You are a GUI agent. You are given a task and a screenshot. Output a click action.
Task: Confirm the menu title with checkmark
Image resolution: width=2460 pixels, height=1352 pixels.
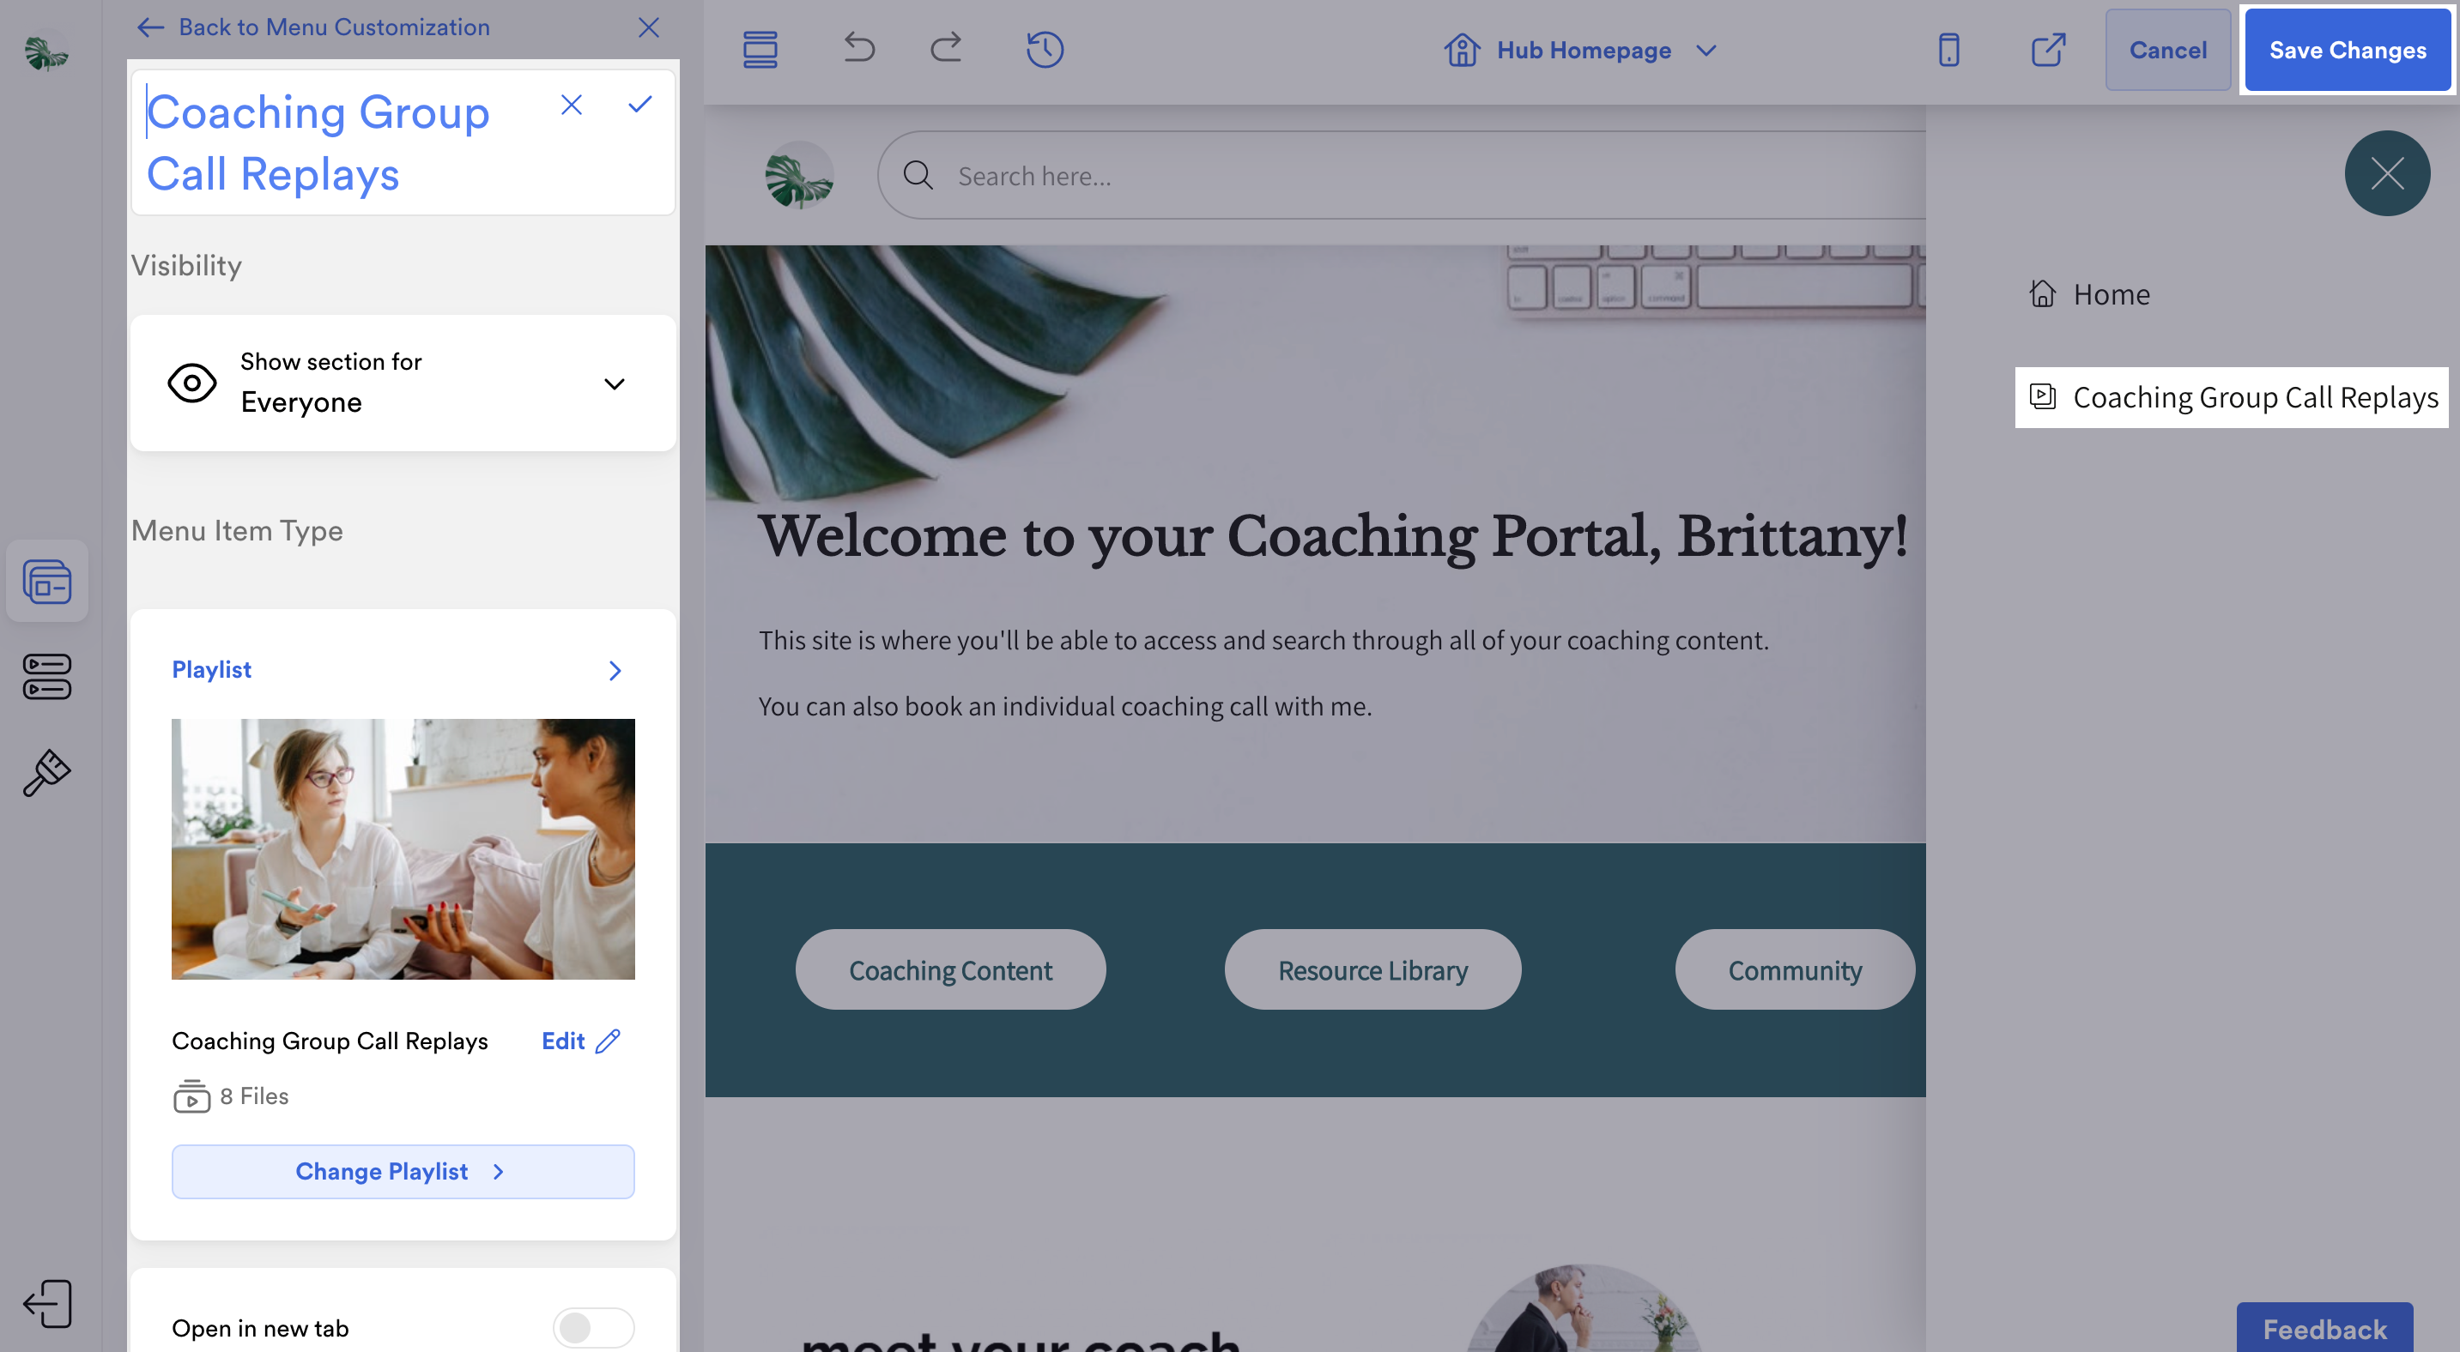pyautogui.click(x=639, y=104)
